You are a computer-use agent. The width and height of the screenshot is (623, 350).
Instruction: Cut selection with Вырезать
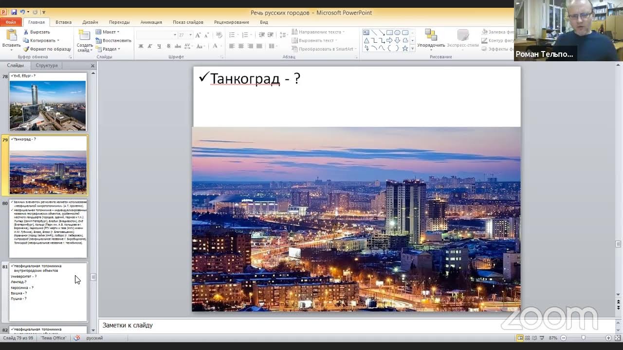coord(36,32)
